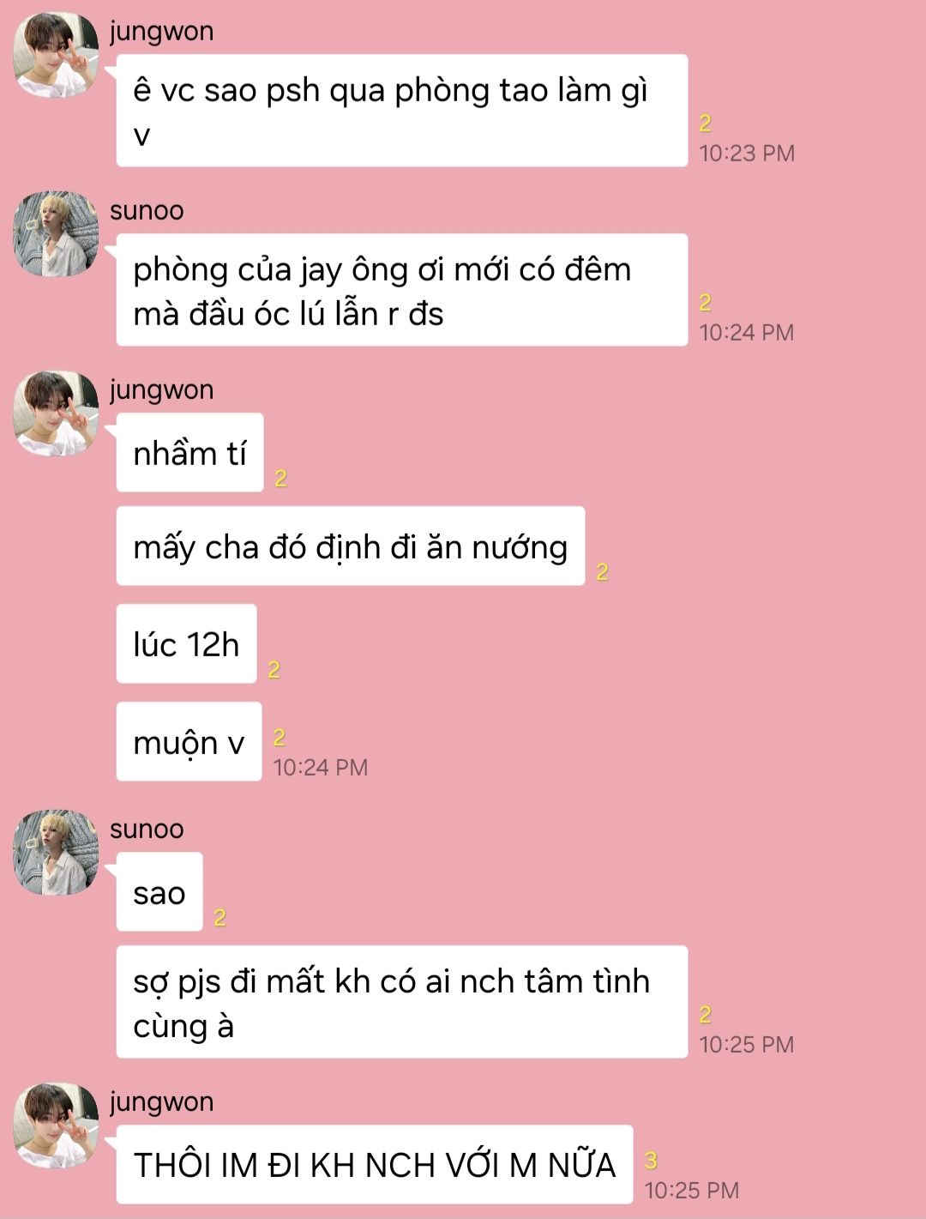This screenshot has width=926, height=1219.
Task: Tap the 'muộn v' message bubble
Action: [189, 742]
